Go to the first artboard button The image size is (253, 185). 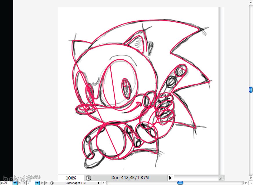pyautogui.click(x=19, y=183)
